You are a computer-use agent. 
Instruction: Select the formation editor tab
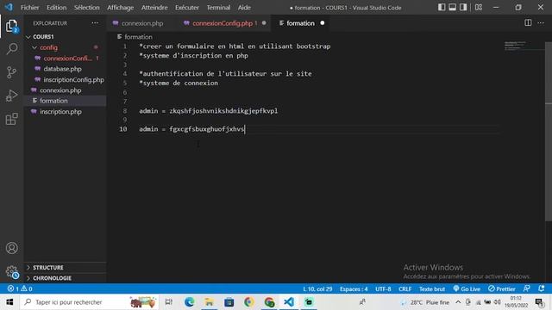(300, 23)
